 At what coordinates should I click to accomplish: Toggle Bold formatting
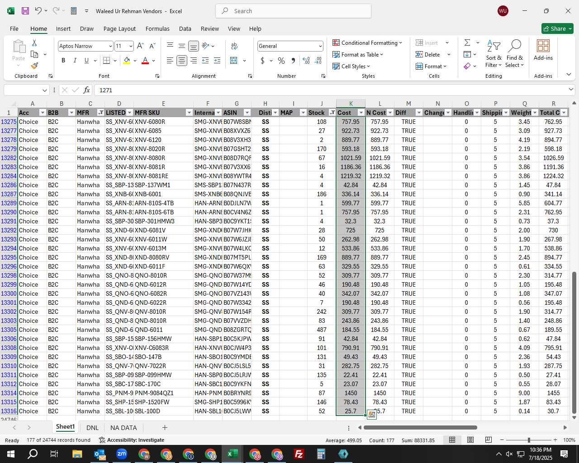click(63, 61)
